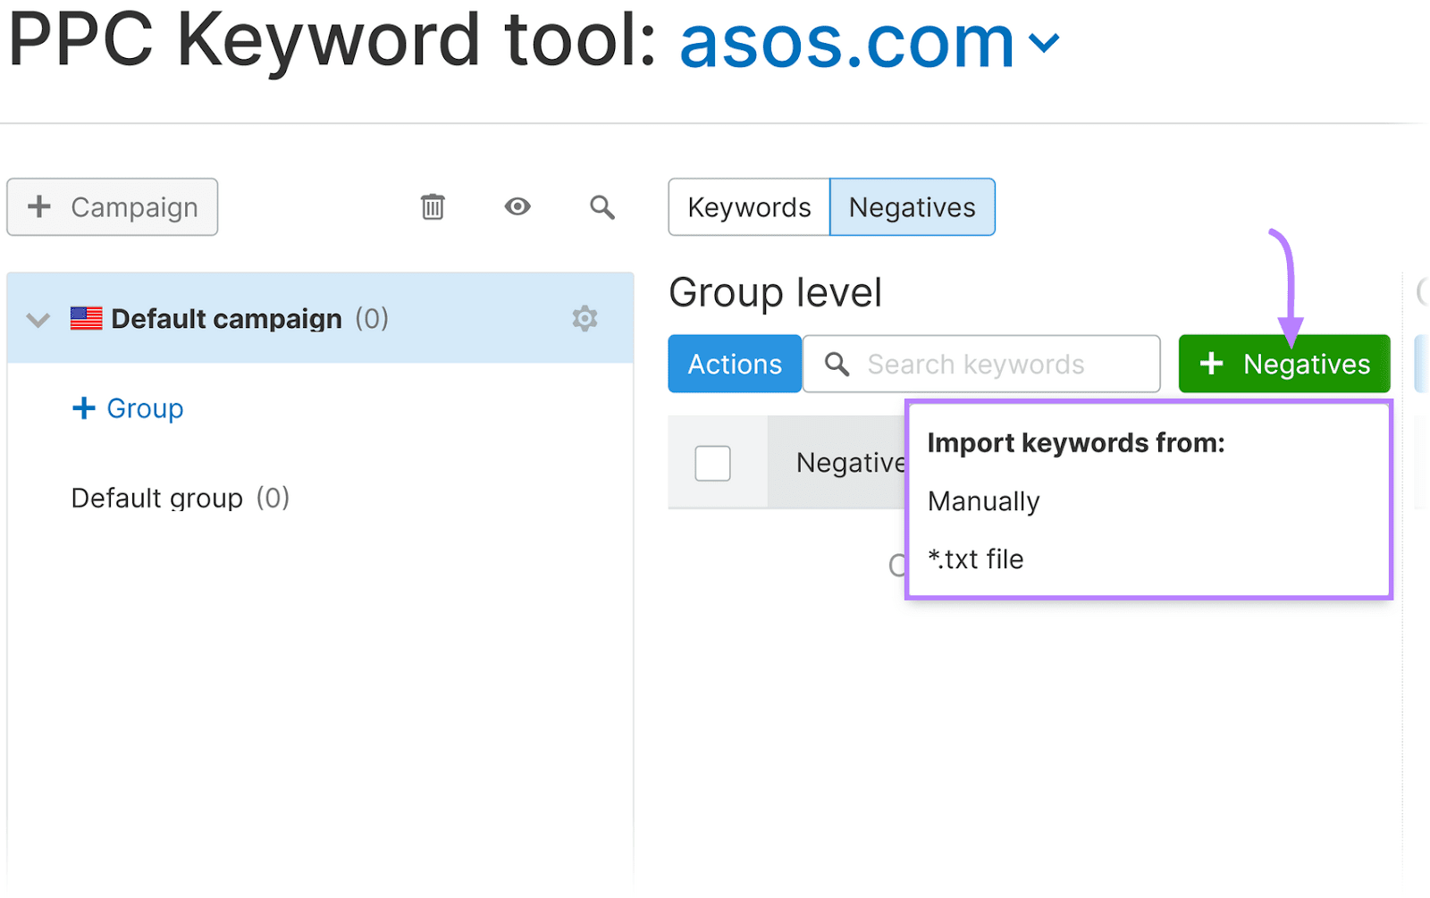
Task: Select the Negatives toggle tab
Action: pos(913,206)
